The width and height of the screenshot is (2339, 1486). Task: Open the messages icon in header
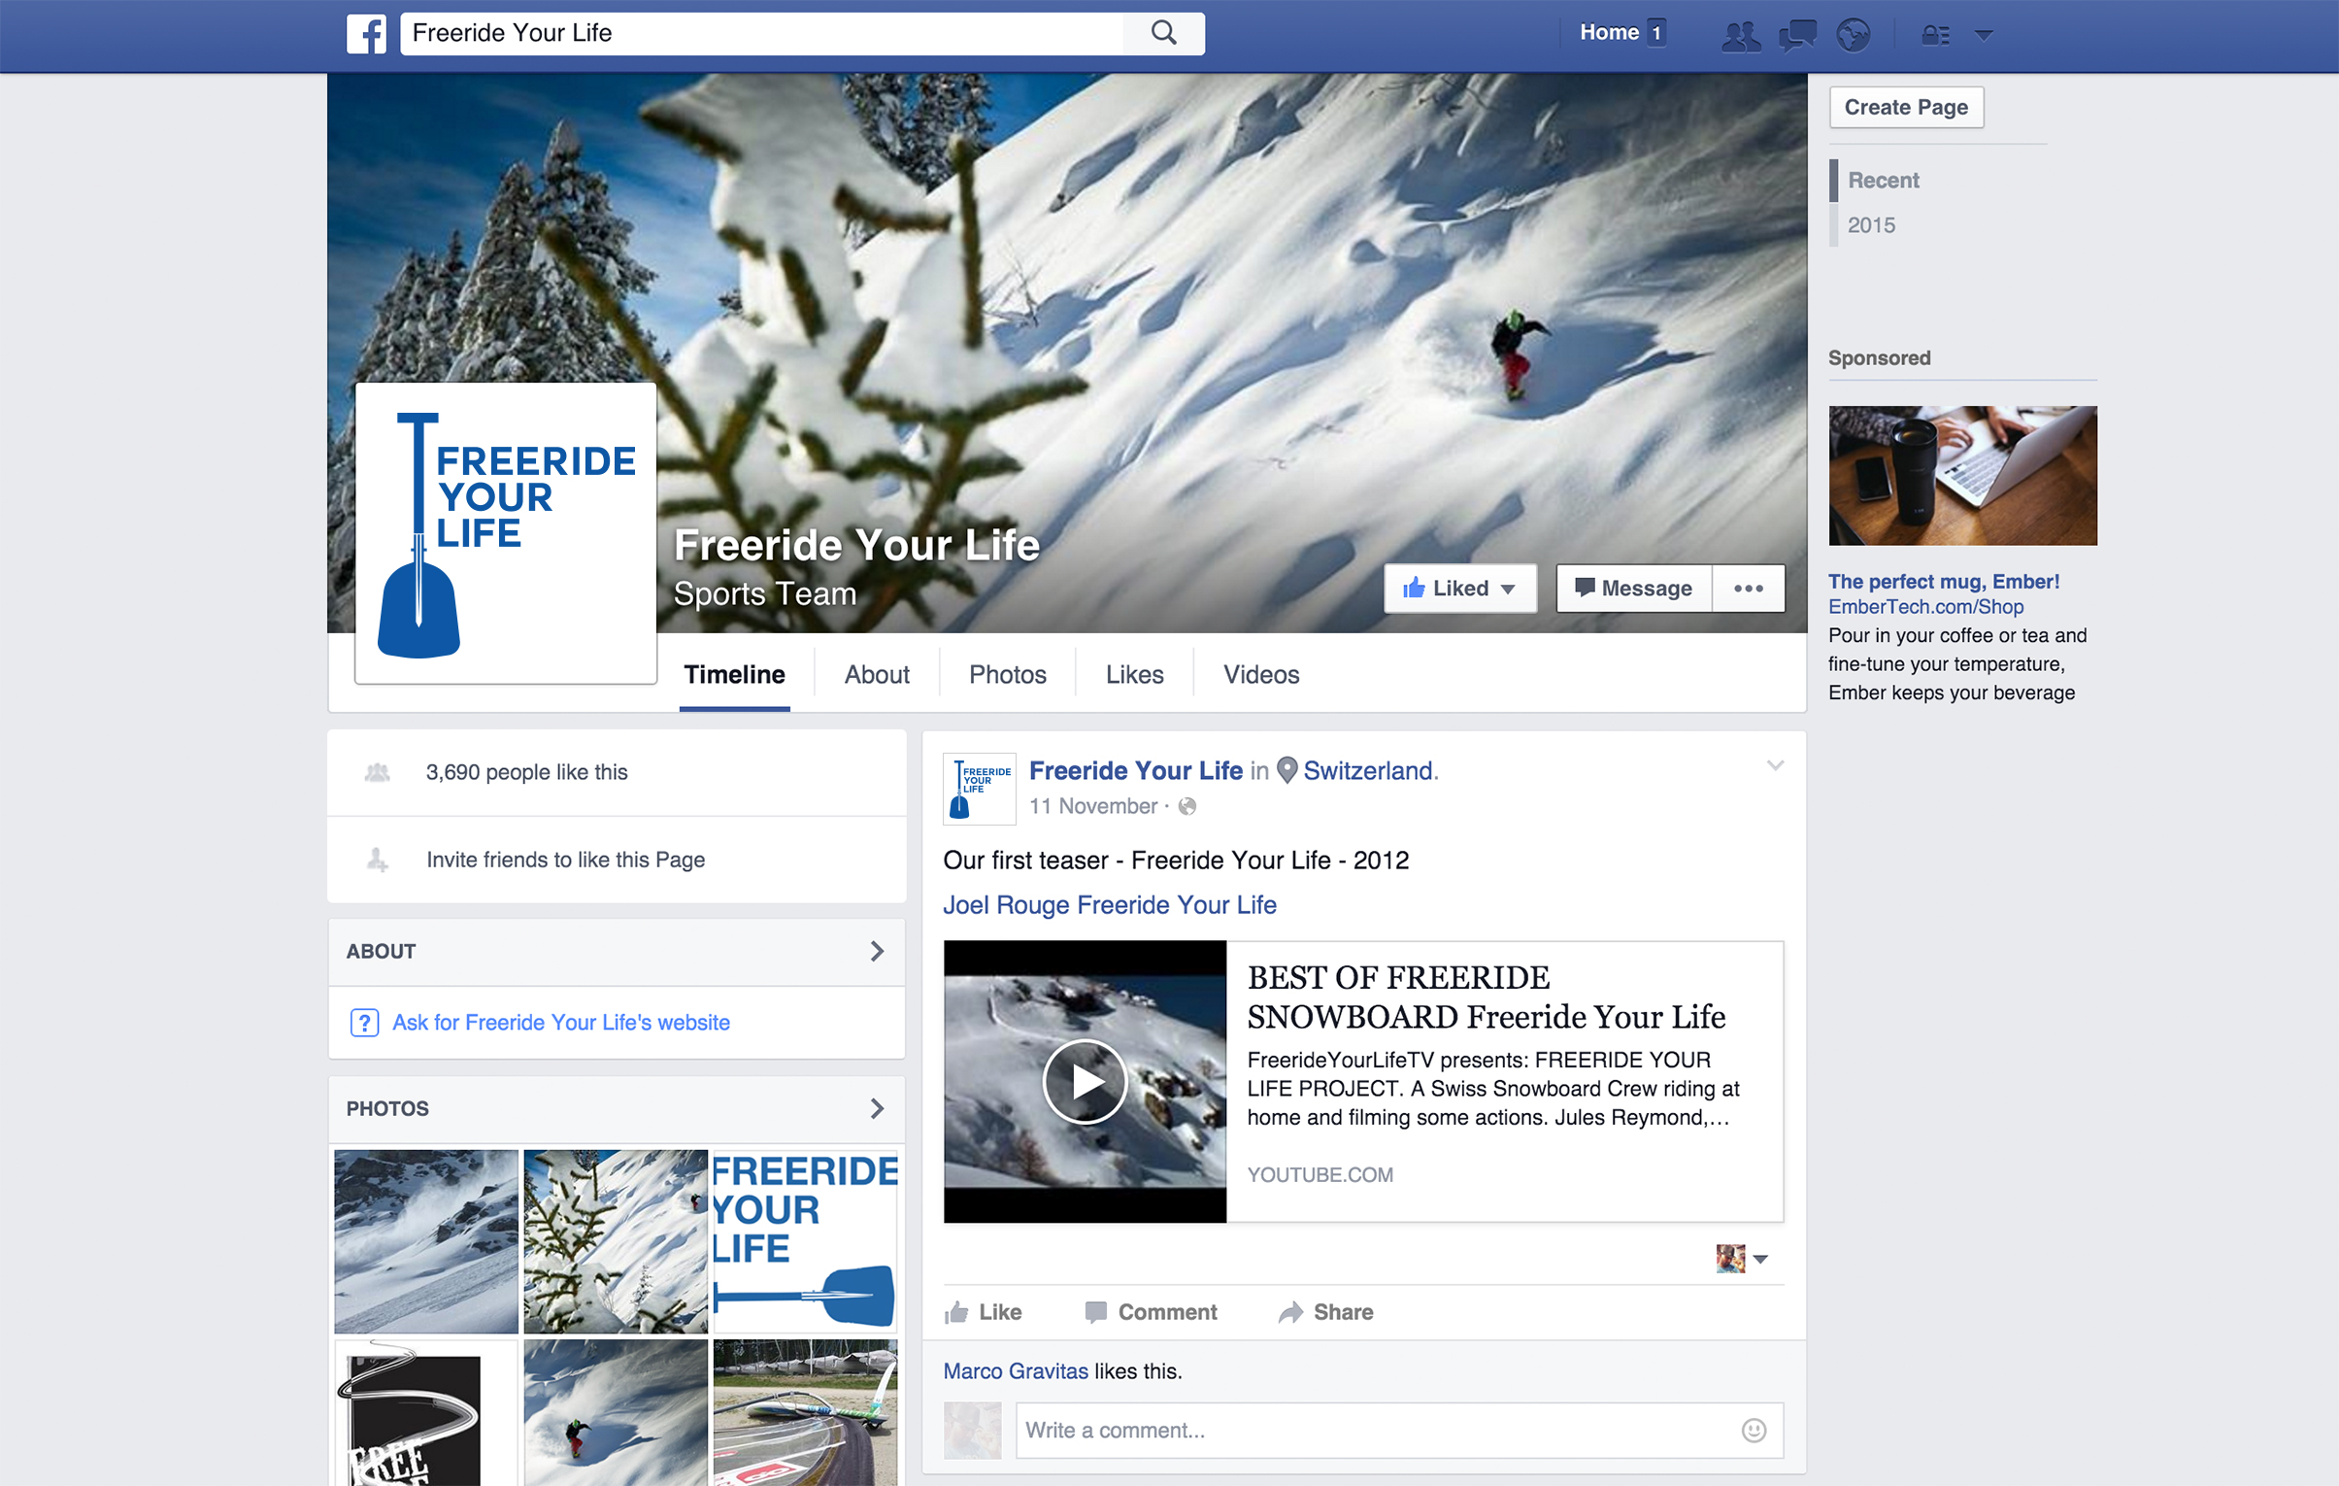click(x=1797, y=36)
